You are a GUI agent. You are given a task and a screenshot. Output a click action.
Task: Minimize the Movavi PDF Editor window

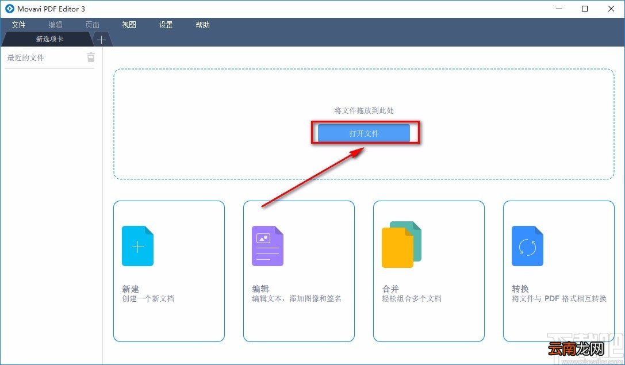[x=559, y=9]
